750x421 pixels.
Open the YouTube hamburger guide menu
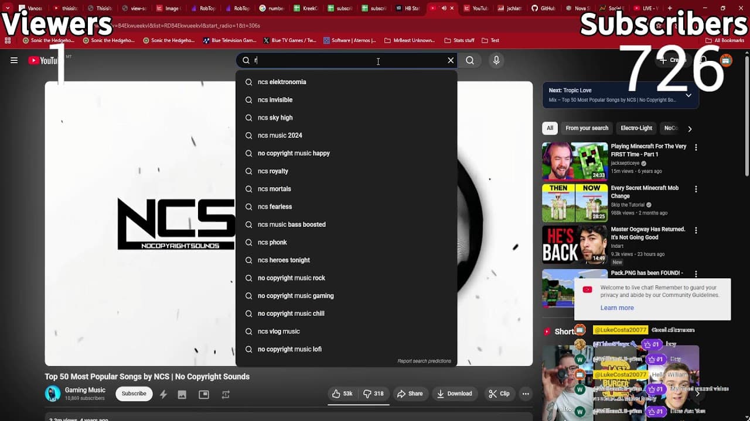14,60
